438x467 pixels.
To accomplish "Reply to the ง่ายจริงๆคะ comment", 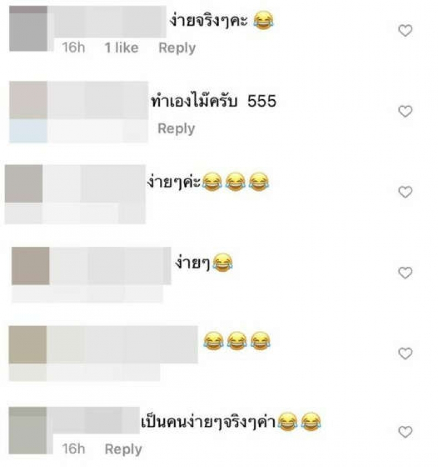I will (x=177, y=48).
